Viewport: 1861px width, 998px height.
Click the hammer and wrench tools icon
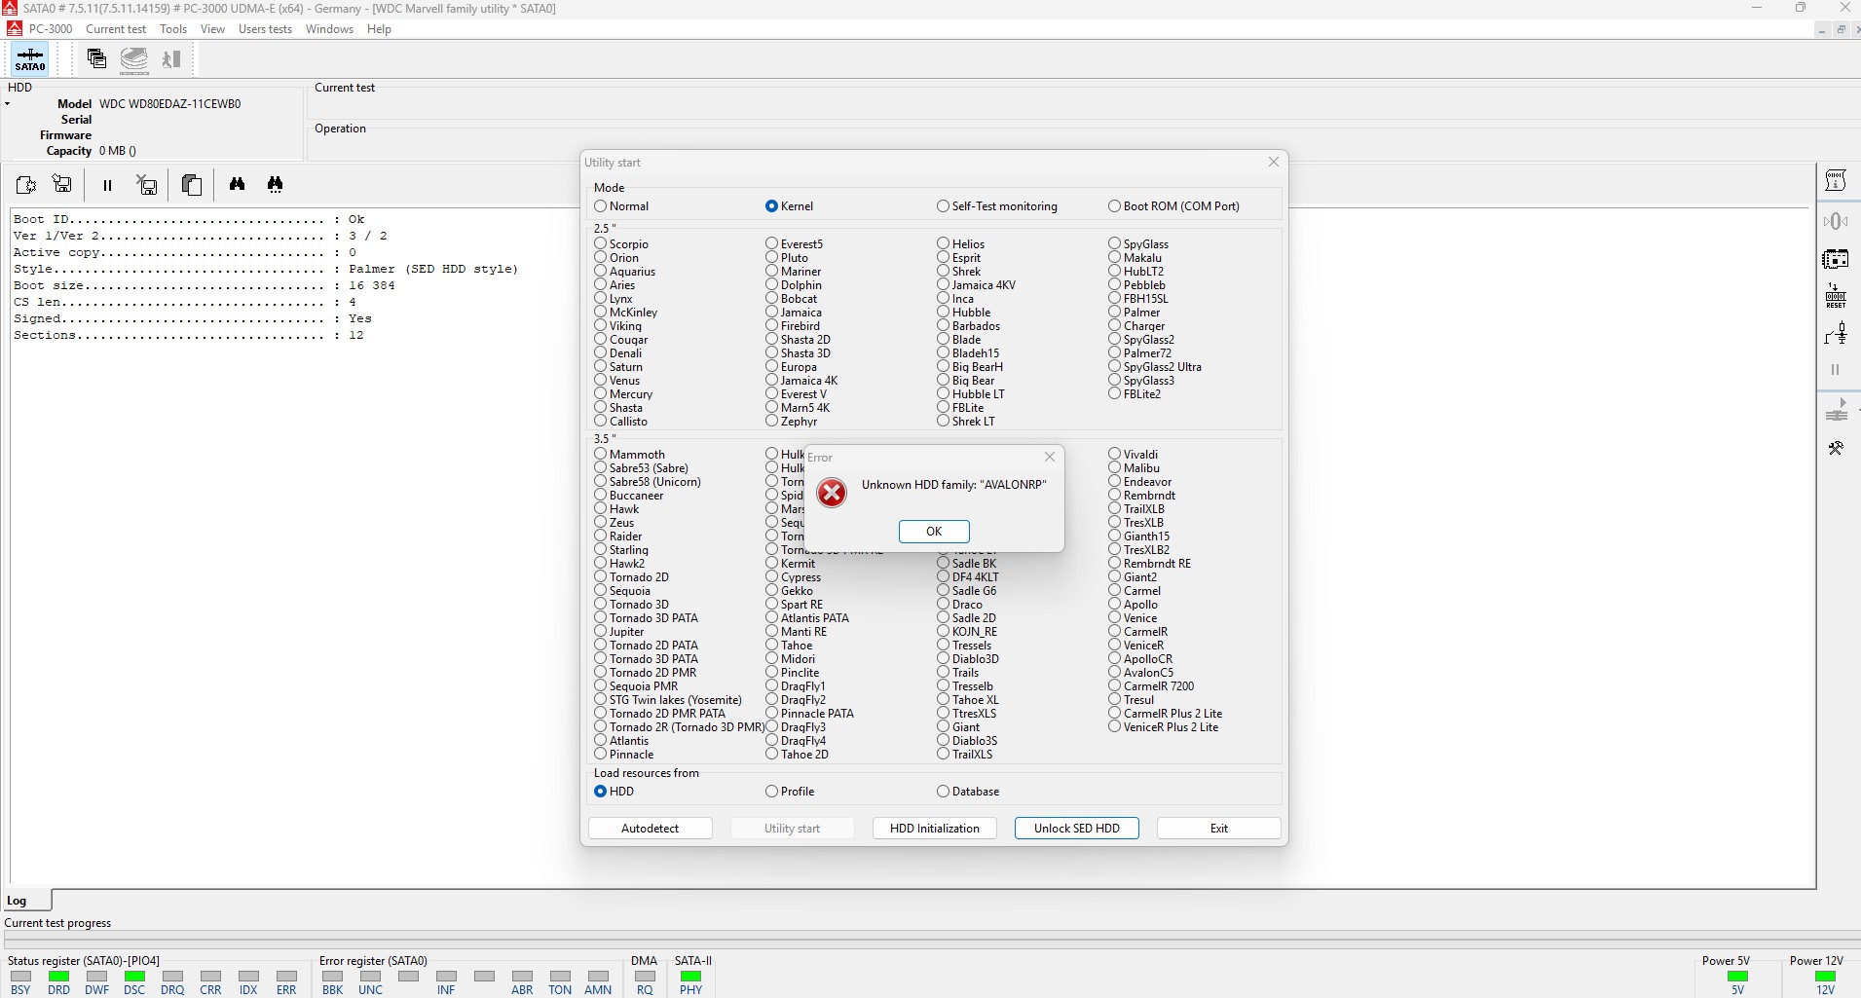click(x=1836, y=448)
